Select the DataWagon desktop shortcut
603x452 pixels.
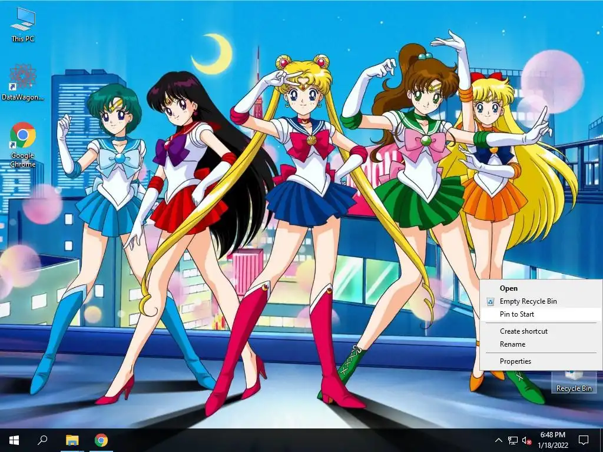click(x=23, y=82)
